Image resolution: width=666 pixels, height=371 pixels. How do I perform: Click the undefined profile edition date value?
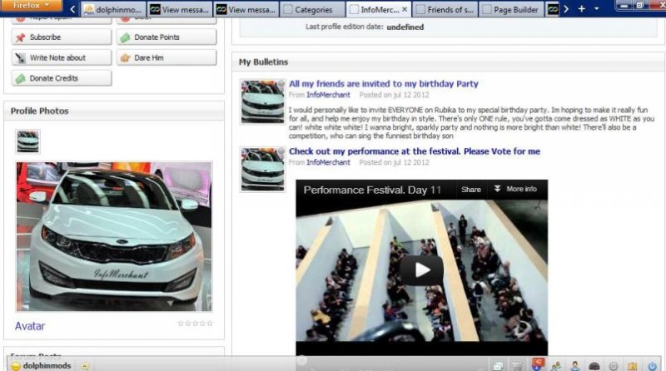405,27
